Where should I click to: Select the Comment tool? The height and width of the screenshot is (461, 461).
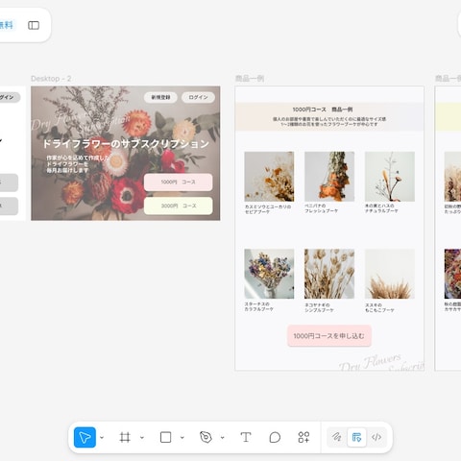(275, 437)
